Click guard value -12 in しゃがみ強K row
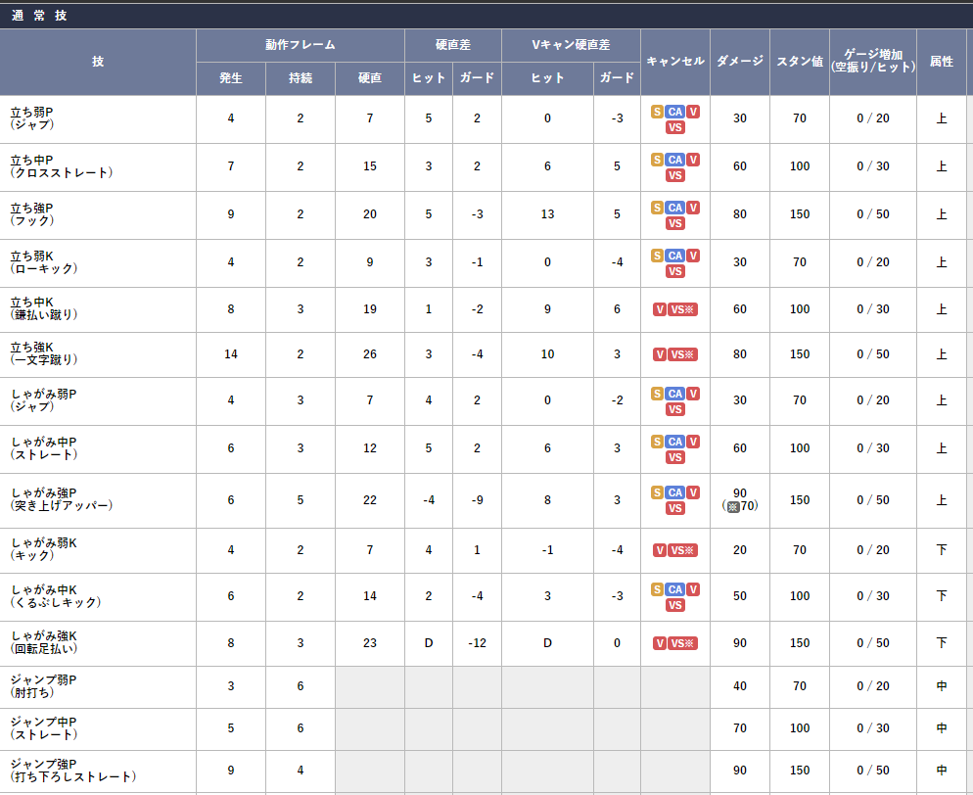 pos(477,643)
